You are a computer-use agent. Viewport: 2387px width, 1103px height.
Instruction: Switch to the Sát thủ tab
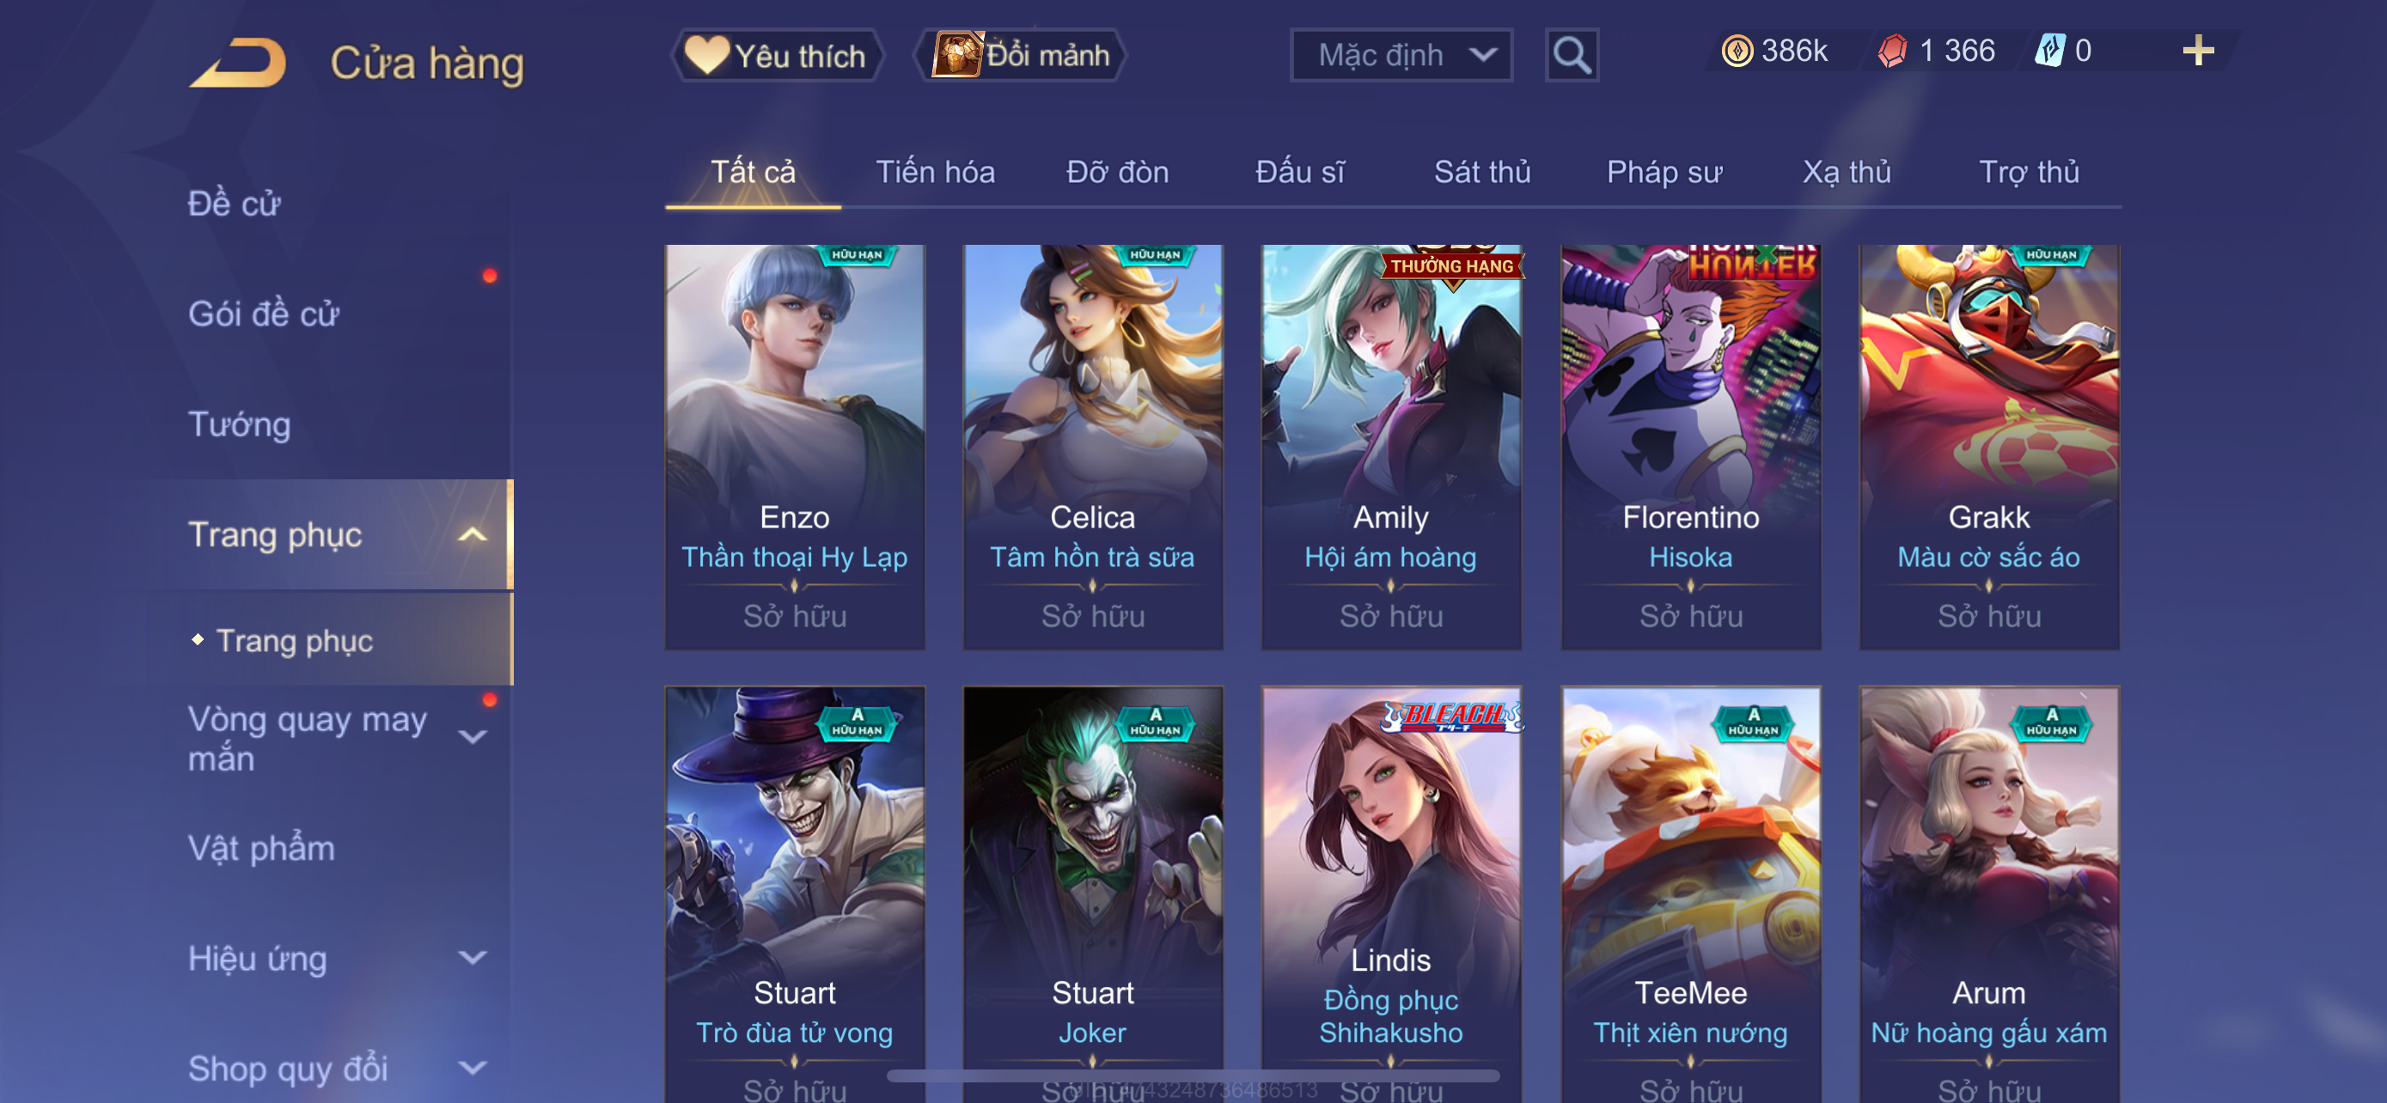(1481, 173)
